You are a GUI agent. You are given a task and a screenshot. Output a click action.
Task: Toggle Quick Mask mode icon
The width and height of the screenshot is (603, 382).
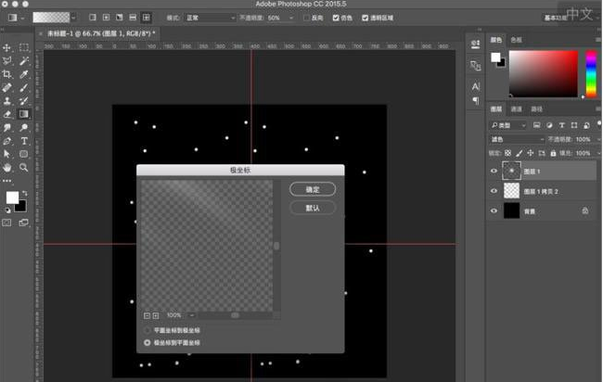click(x=6, y=223)
